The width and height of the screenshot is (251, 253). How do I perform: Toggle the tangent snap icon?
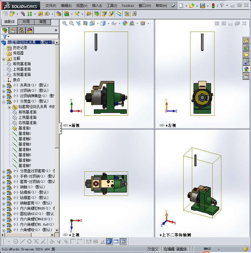[x=52, y=241]
